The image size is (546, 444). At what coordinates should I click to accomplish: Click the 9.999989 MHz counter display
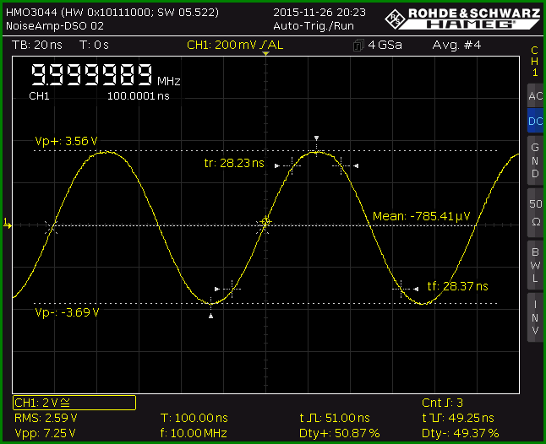[x=106, y=75]
